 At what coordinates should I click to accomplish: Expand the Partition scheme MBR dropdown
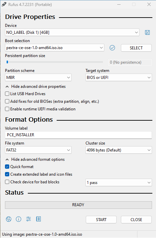38,78
